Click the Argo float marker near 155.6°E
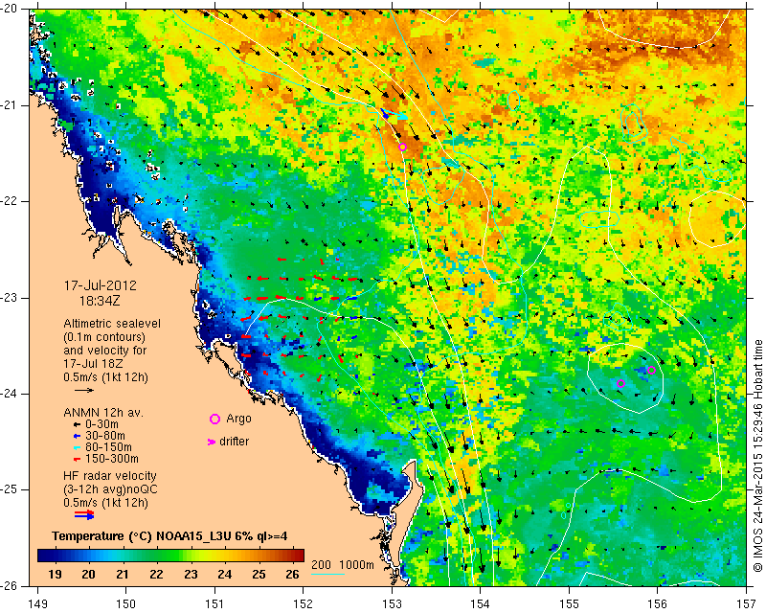The width and height of the screenshot is (766, 613). 620,384
